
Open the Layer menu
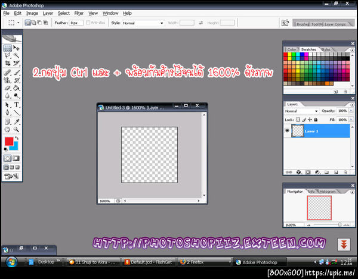pos(48,13)
